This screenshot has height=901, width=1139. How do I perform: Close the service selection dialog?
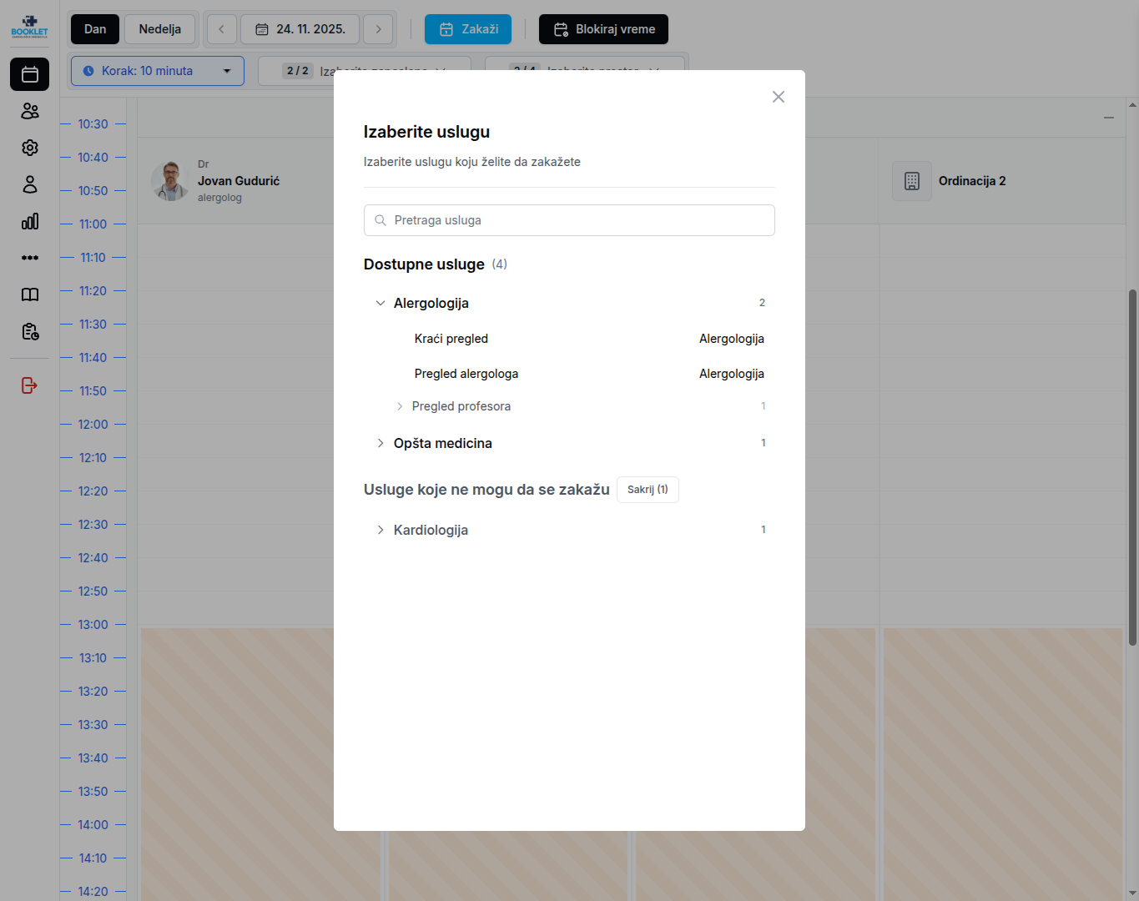coord(778,97)
